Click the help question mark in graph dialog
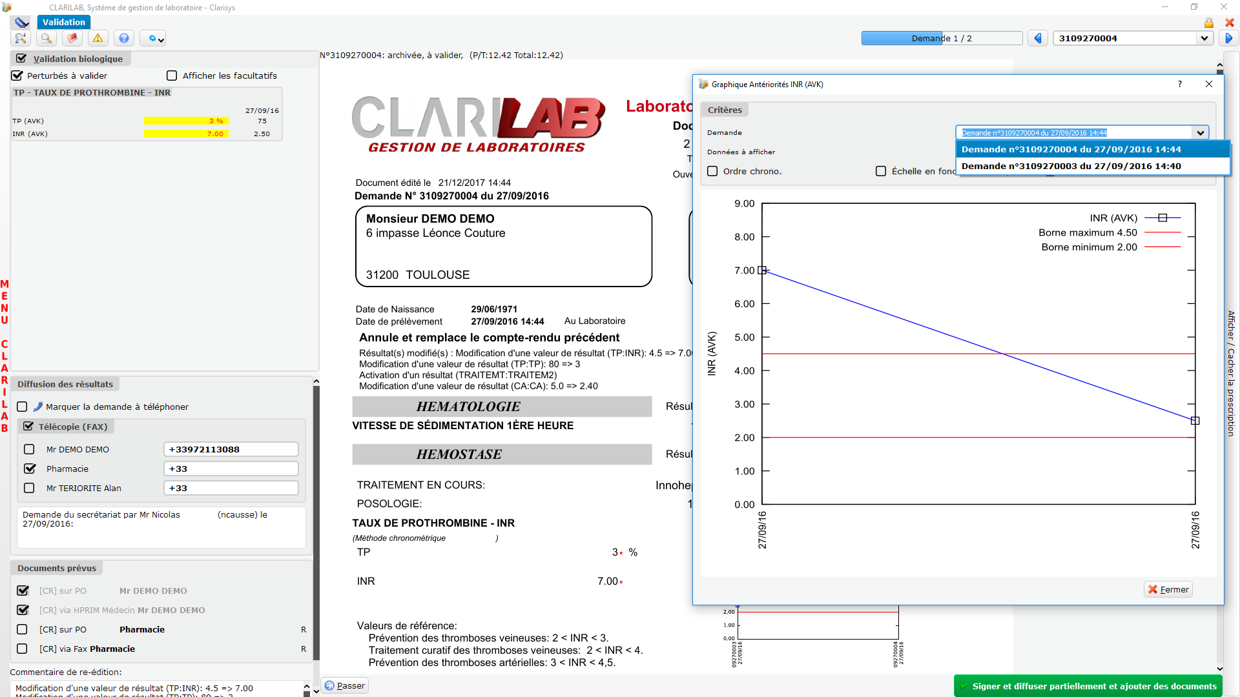1240x697 pixels. pyautogui.click(x=1180, y=84)
